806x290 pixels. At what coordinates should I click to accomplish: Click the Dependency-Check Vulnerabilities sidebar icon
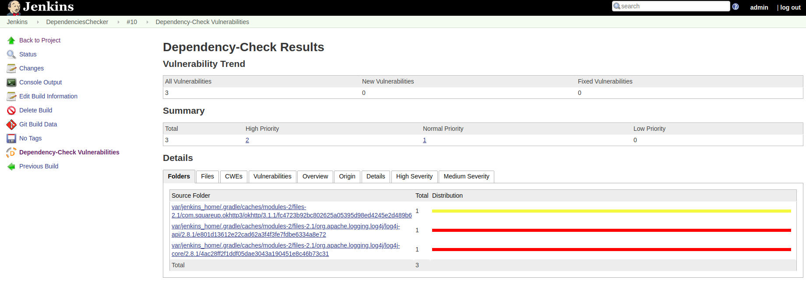(x=11, y=153)
